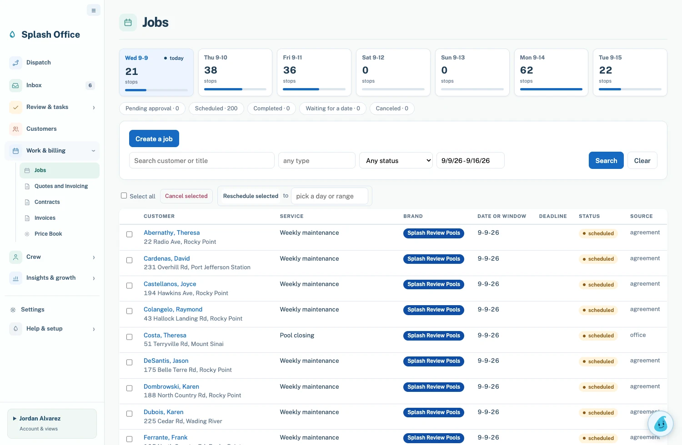Click the Quotes and Invoicing document icon

tap(27, 186)
